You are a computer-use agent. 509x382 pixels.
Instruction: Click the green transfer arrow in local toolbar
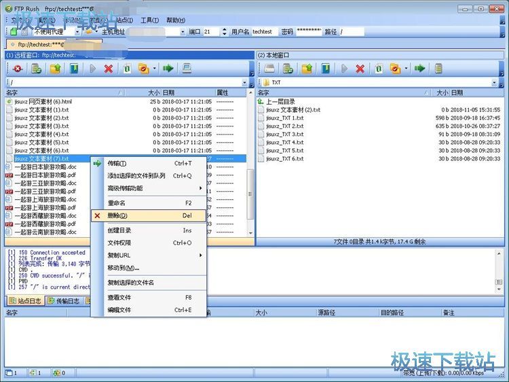point(419,68)
